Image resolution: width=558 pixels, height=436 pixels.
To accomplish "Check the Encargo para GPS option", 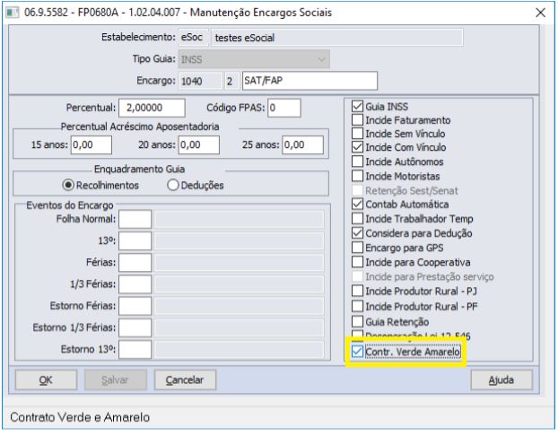I will [x=357, y=248].
